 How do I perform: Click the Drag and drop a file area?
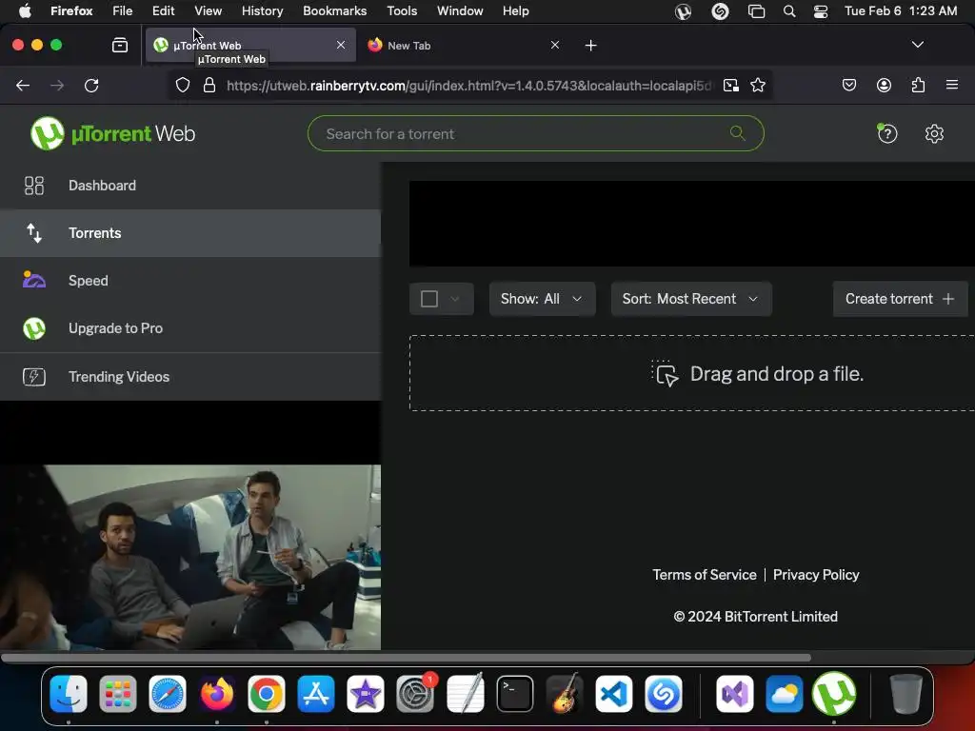[x=692, y=373]
